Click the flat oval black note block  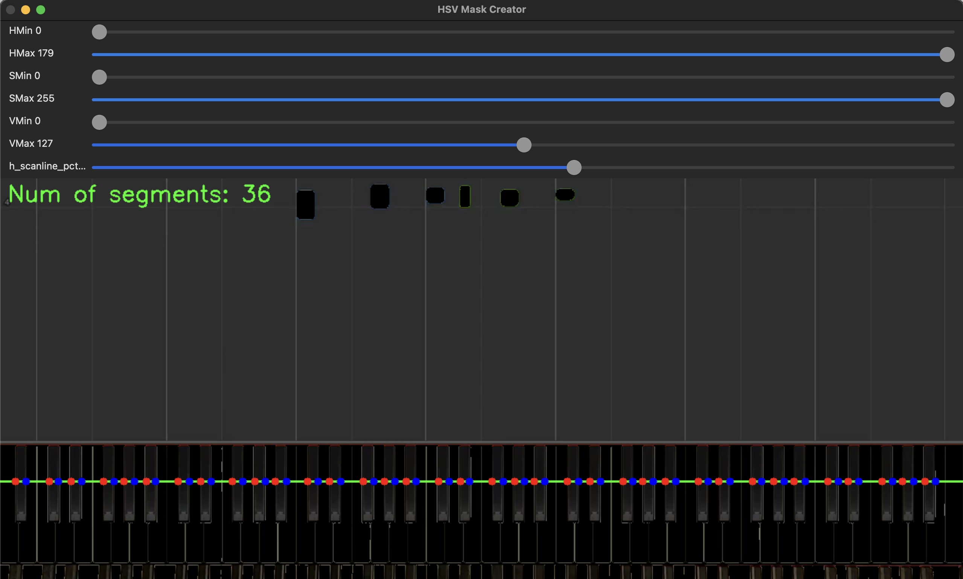pyautogui.click(x=564, y=194)
